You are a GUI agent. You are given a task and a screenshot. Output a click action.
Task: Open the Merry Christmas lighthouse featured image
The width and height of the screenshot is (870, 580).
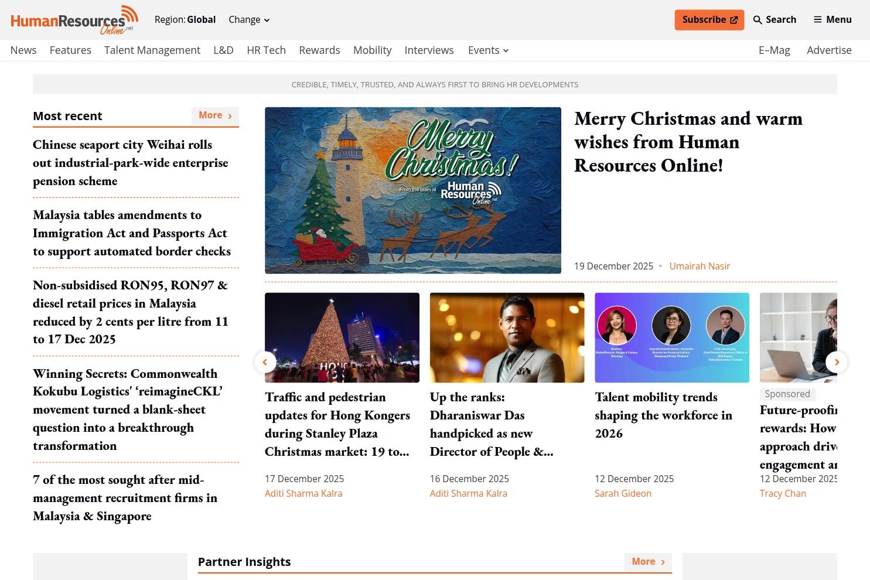(413, 190)
